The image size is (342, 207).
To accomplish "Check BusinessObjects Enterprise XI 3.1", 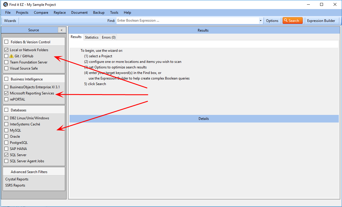I will click(6, 87).
